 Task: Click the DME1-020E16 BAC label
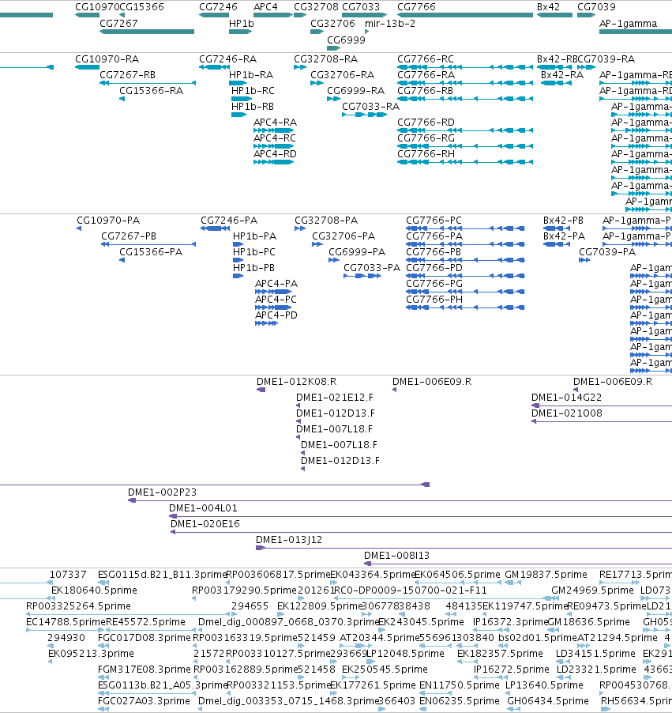click(205, 524)
